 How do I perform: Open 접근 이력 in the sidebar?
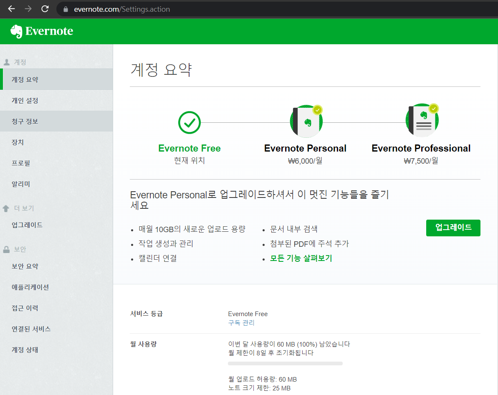(56, 308)
